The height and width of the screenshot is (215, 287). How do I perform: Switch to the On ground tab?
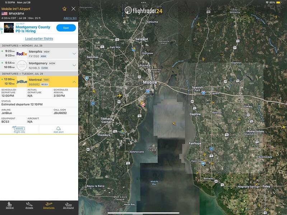(x=69, y=205)
